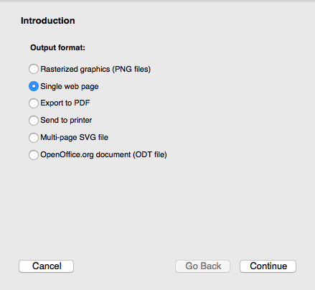Select the Send to printer radio button
The height and width of the screenshot is (290, 315).
(x=34, y=121)
